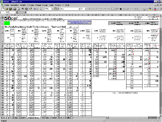Toggle Italic formatting
This screenshot has width=162, height=122.
tap(93, 9)
